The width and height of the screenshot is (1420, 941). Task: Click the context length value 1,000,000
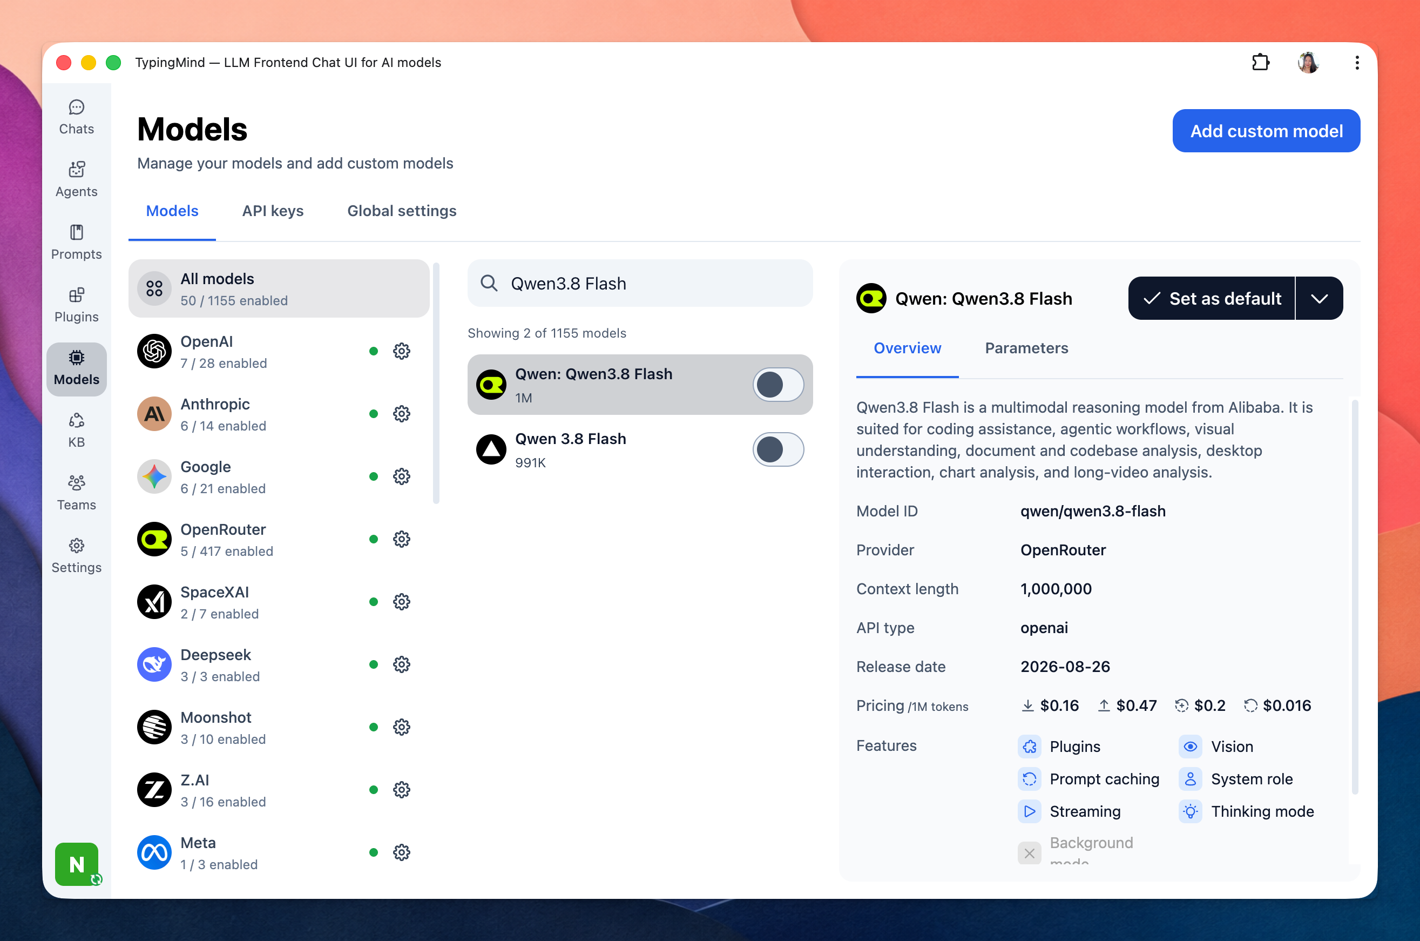pos(1056,589)
